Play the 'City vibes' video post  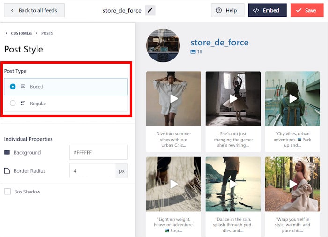[x=292, y=98]
